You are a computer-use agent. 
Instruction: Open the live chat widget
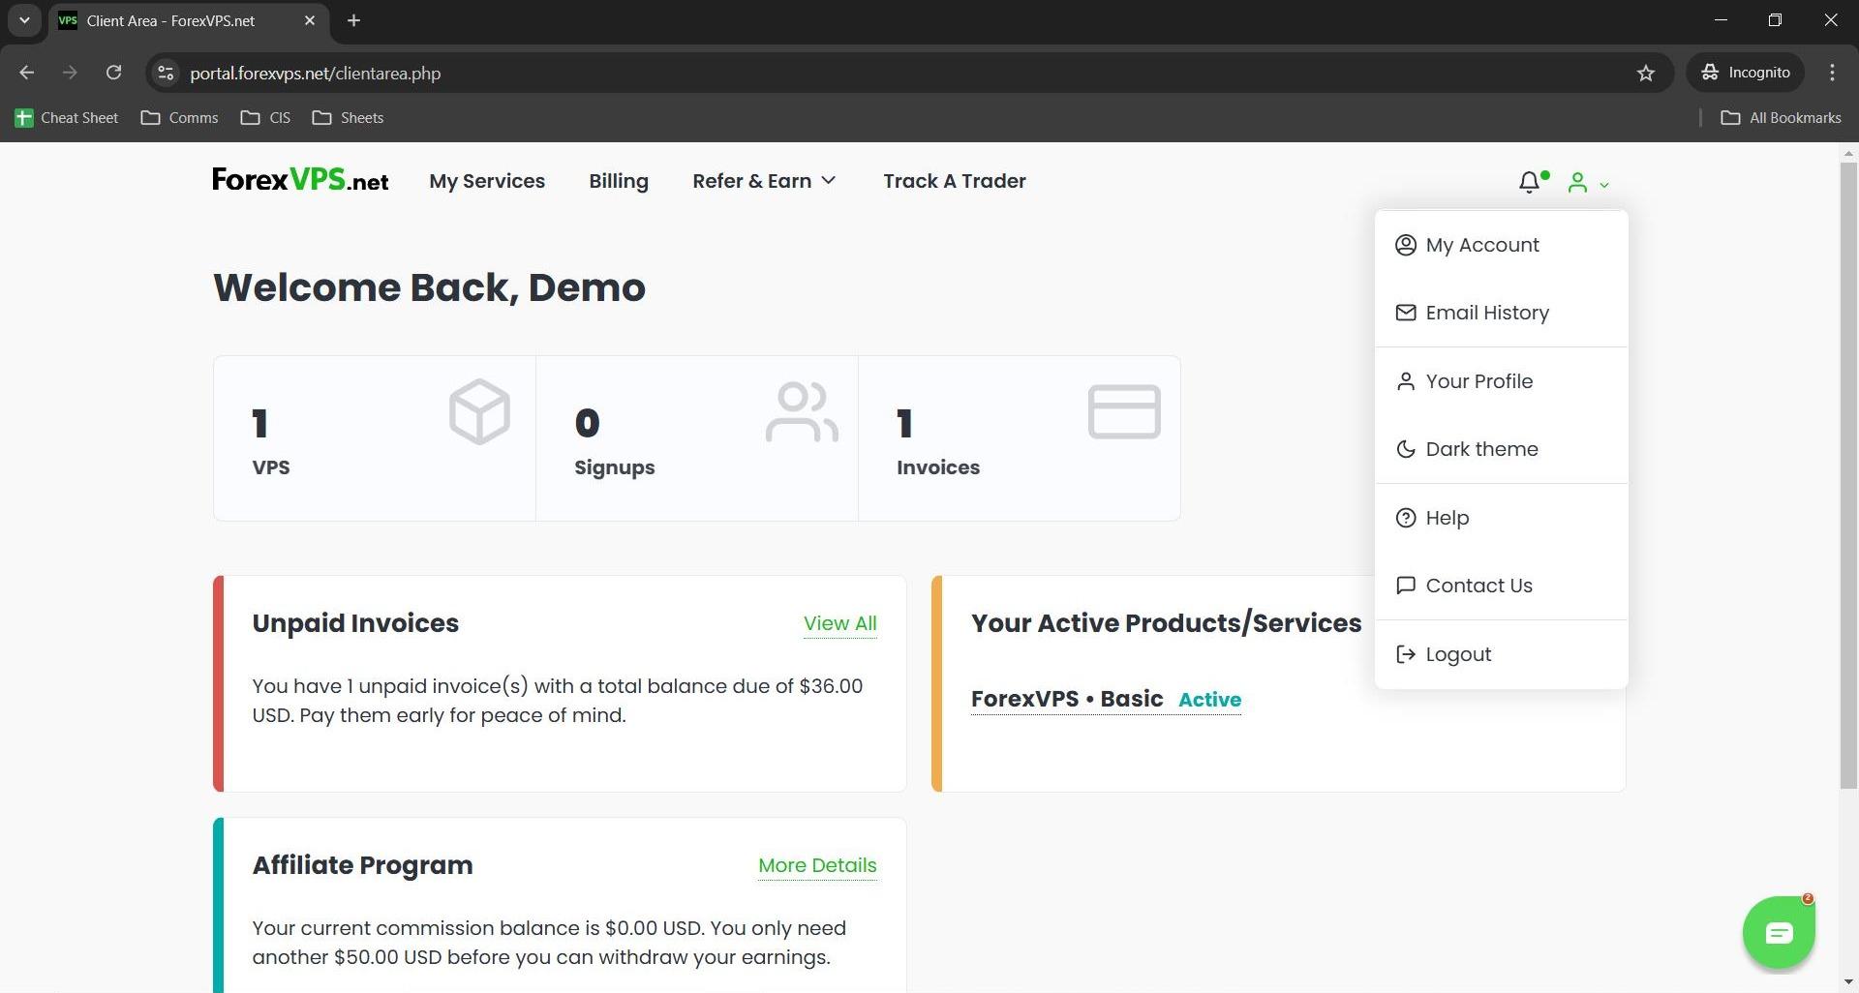pos(1779,933)
